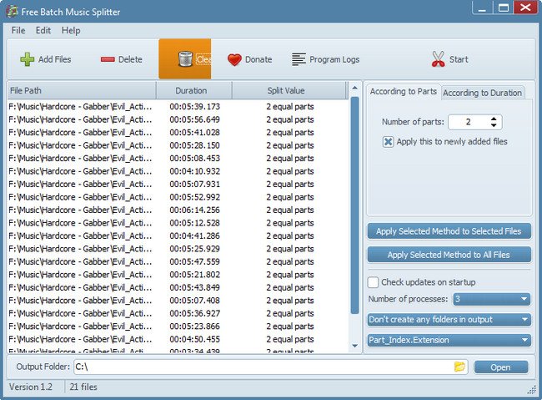The width and height of the screenshot is (542, 400).
Task: Click the Output Folder path field
Action: [263, 367]
